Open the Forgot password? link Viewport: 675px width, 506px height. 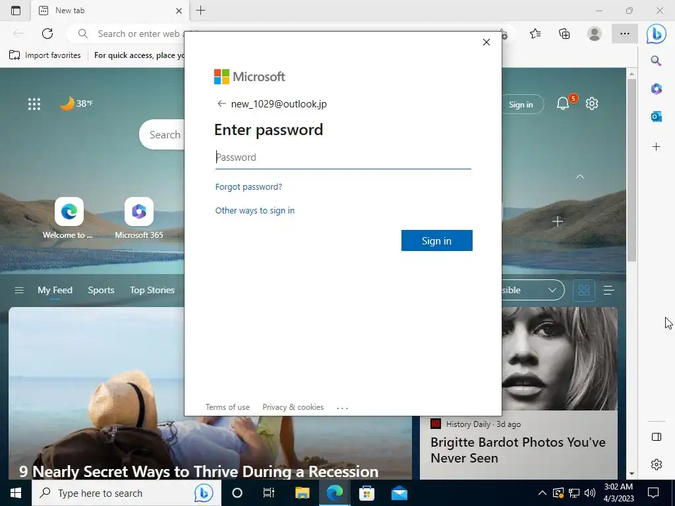click(x=249, y=186)
